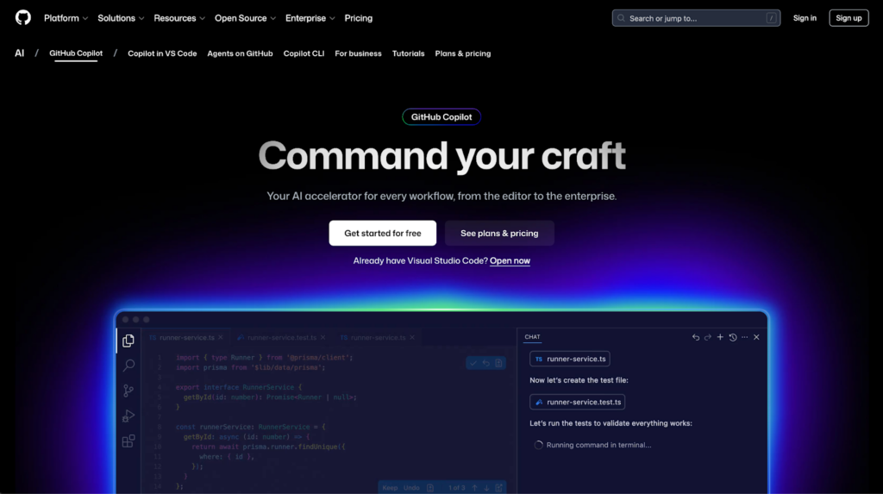Accept changes with the checkmark icon

click(x=473, y=363)
